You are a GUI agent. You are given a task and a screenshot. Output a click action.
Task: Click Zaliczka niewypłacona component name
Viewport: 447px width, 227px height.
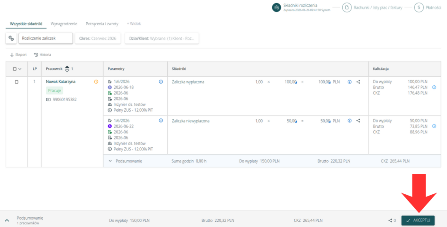click(190, 121)
